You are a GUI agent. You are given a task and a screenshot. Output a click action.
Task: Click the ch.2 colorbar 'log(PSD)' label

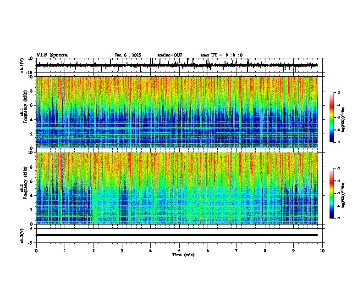click(343, 195)
